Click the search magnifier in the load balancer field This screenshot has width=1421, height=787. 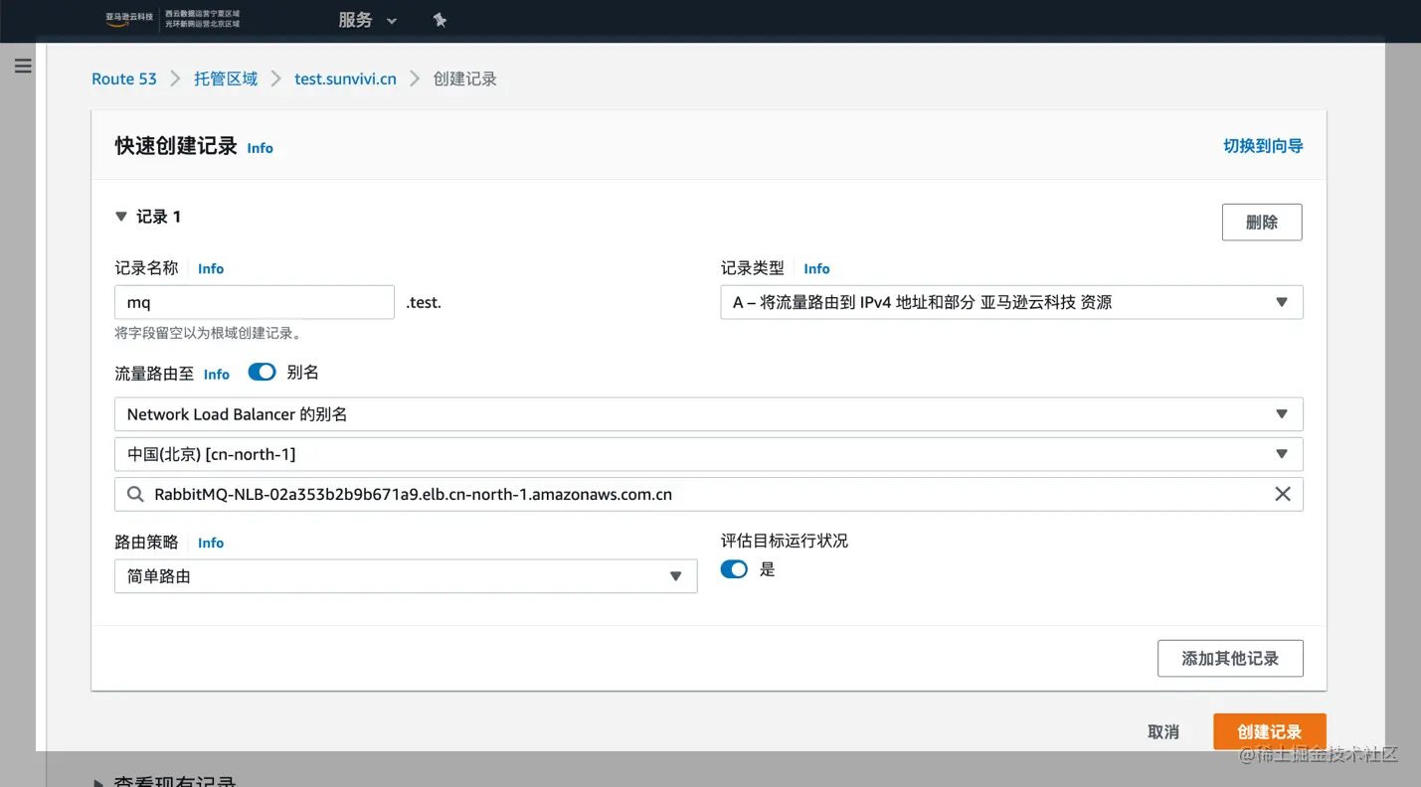[135, 494]
